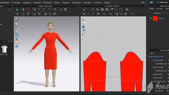Open the Рендеринг menu

pos(66,2)
